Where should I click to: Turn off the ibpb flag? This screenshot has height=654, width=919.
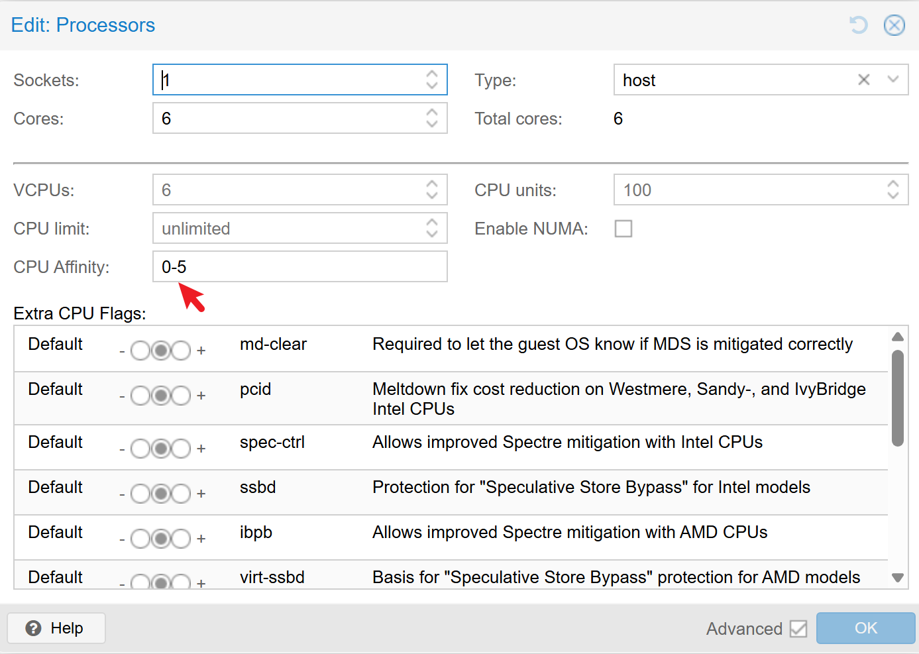[140, 539]
